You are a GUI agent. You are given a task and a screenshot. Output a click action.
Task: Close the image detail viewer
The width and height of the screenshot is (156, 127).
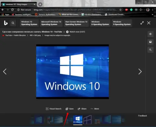[x=149, y=23]
